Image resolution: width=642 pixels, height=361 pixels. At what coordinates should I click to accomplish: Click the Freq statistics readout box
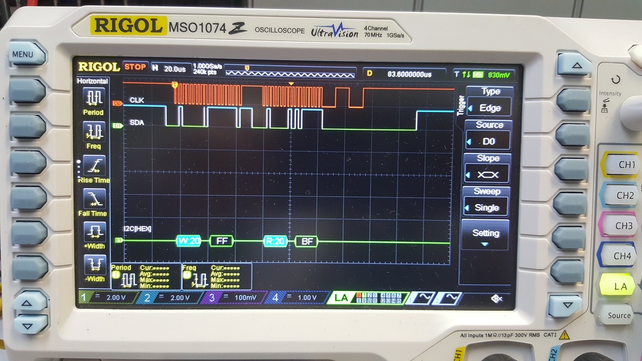pos(217,276)
